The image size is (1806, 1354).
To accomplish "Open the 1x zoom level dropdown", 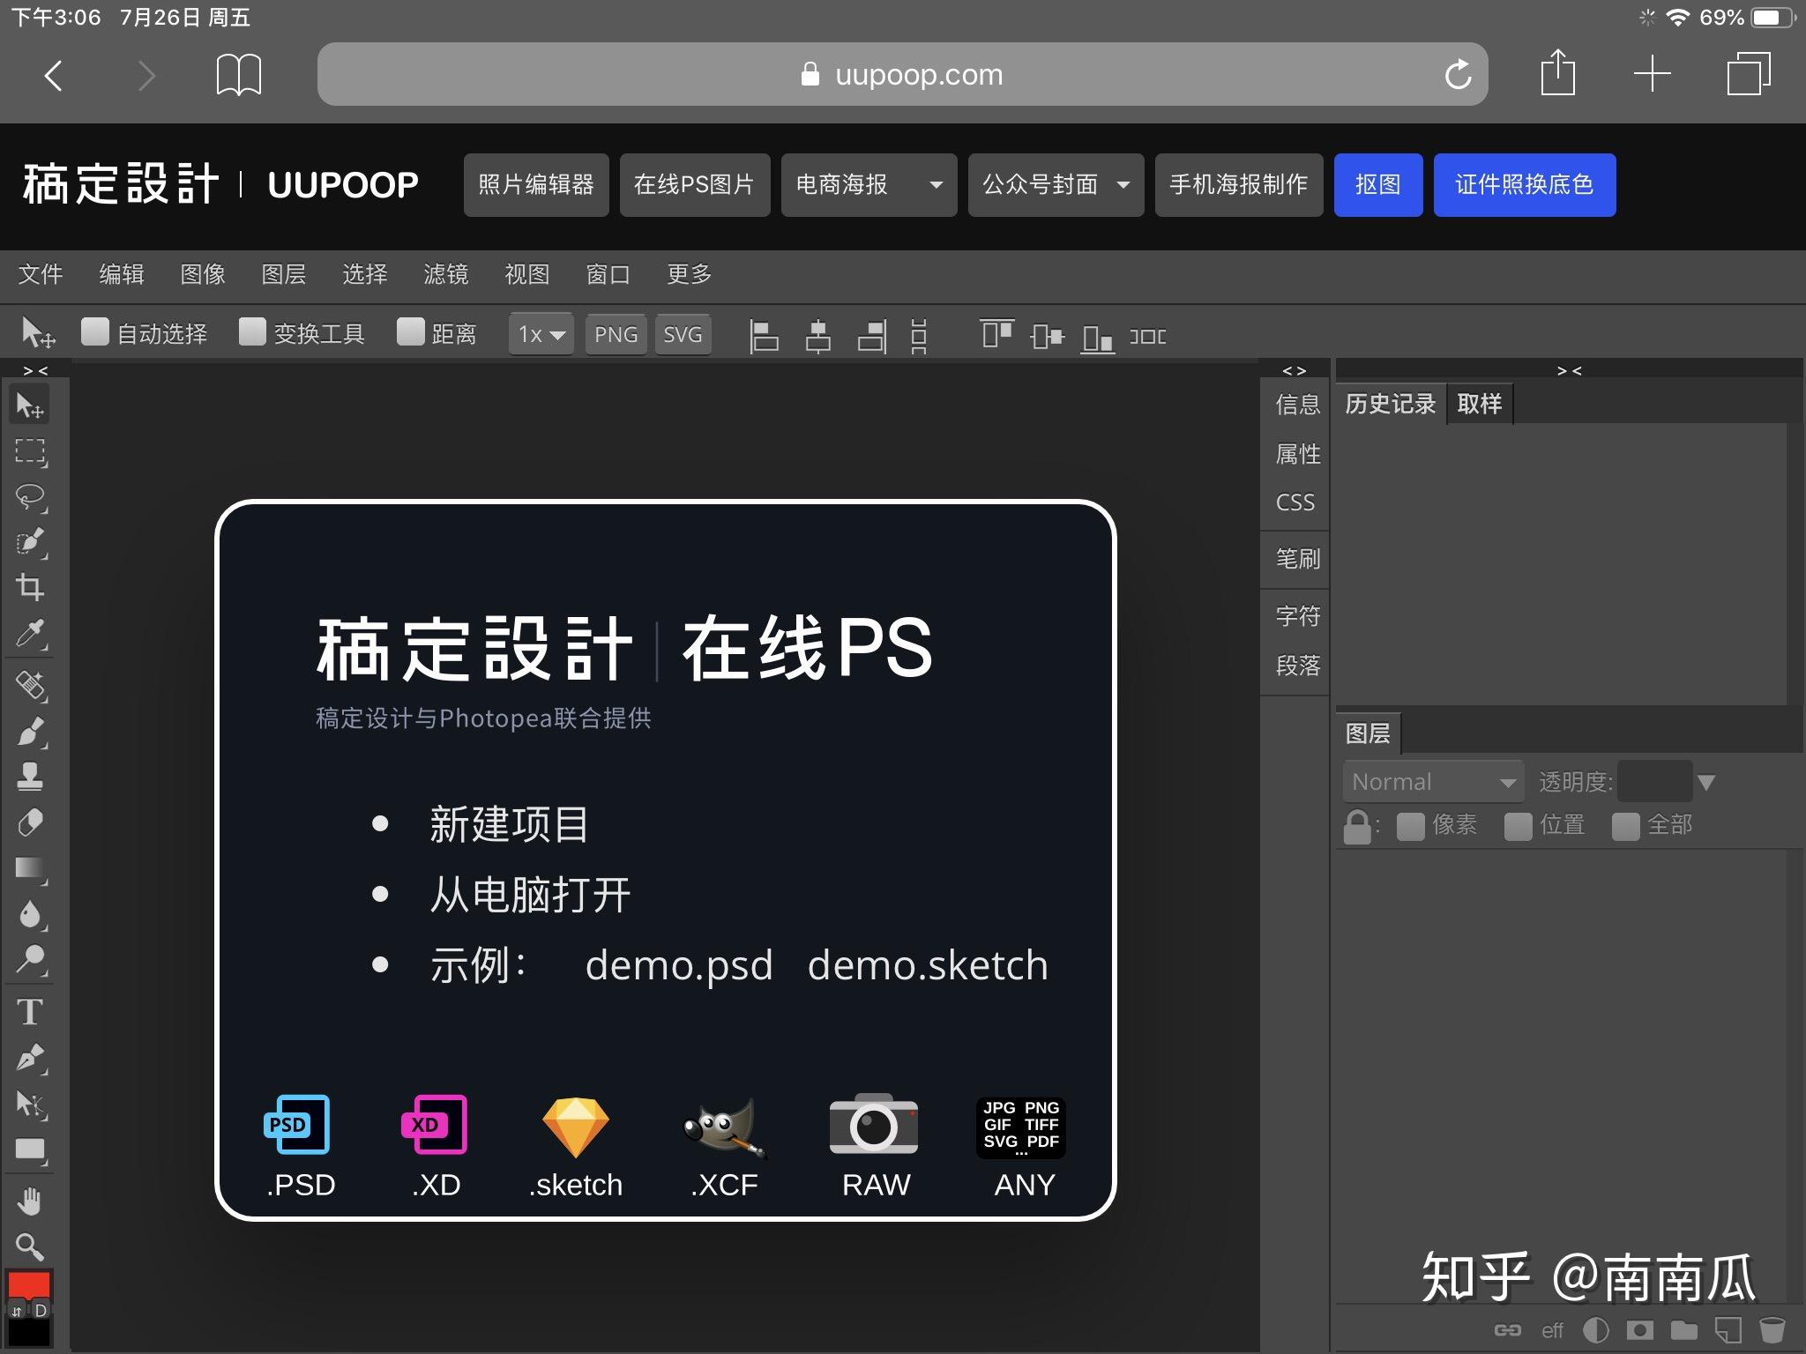I will [x=539, y=334].
